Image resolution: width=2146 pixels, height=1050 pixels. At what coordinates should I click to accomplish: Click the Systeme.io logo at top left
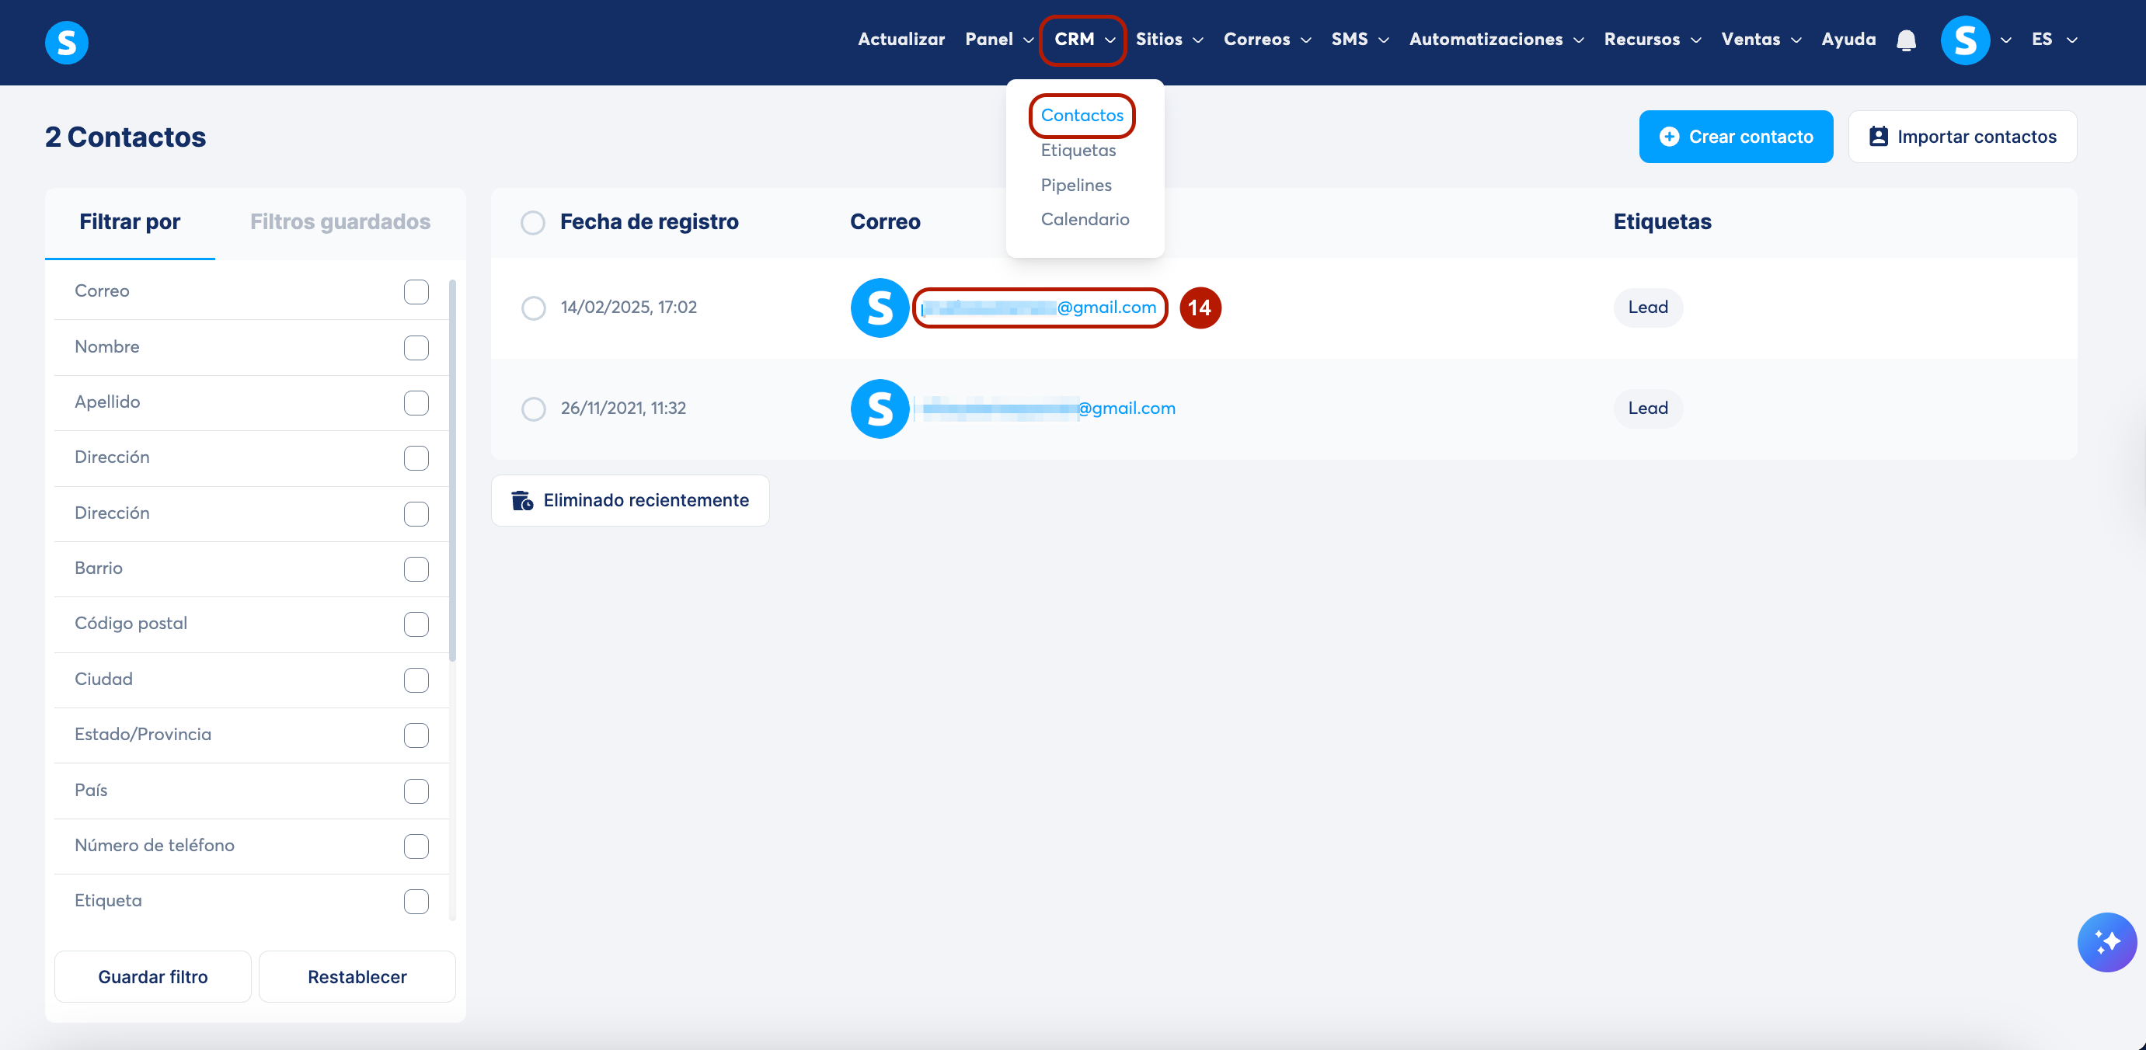67,42
